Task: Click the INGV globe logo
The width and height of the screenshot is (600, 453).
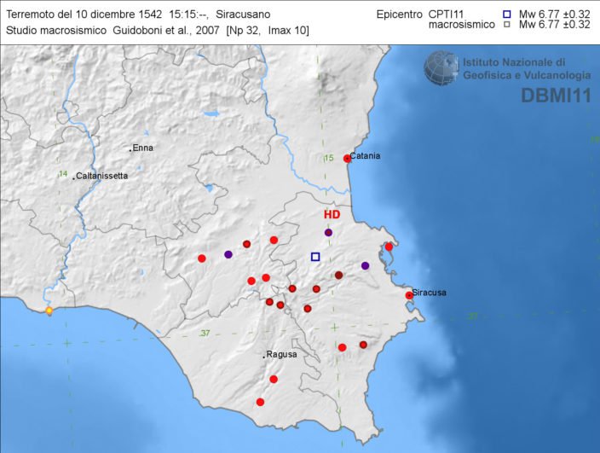Action: (441, 67)
